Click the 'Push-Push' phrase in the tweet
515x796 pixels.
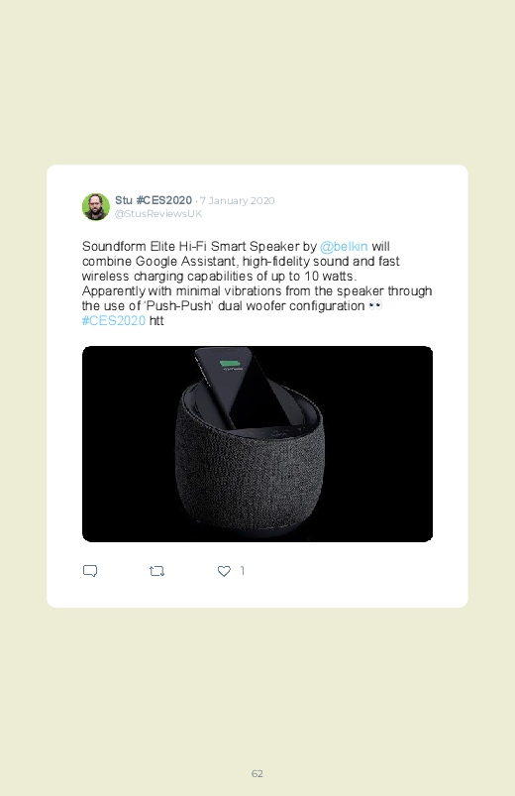[x=179, y=306]
